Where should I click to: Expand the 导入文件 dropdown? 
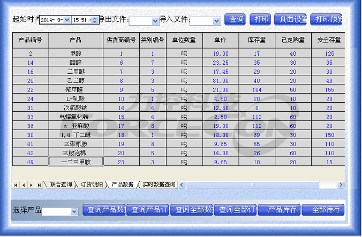[x=216, y=21]
